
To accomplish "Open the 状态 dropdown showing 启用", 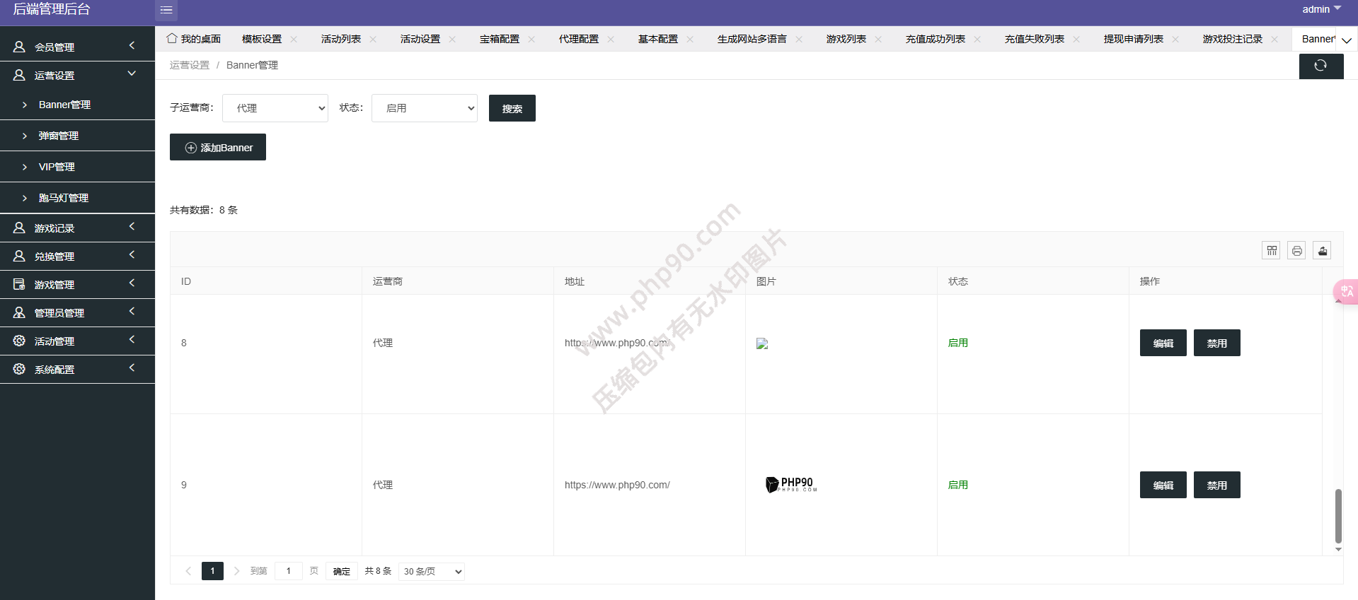I will point(425,108).
